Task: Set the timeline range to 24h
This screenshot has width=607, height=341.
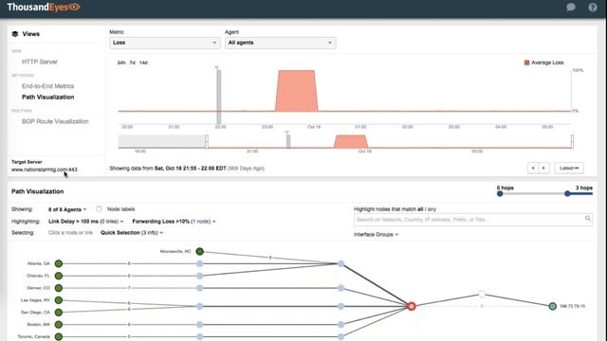Action: 121,63
